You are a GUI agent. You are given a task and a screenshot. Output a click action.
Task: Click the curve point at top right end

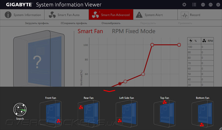[x=179, y=45]
